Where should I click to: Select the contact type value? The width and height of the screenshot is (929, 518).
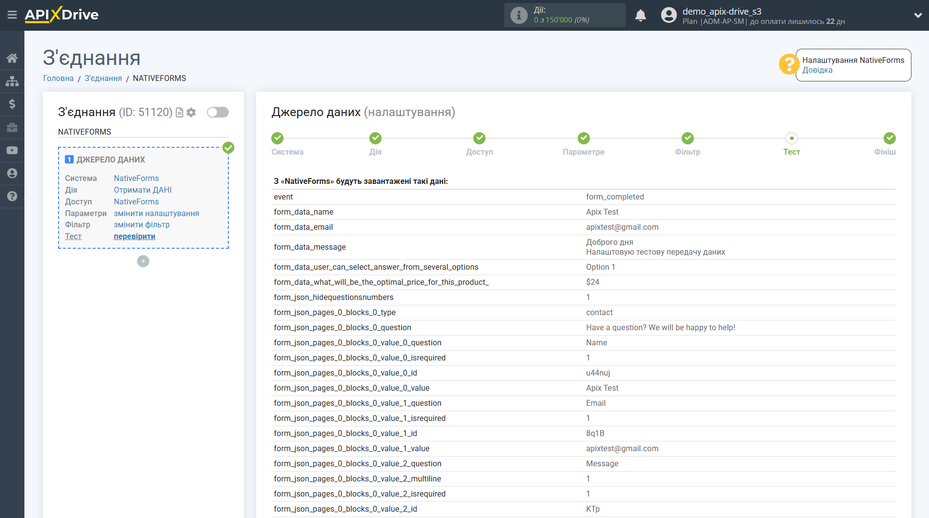click(x=599, y=312)
